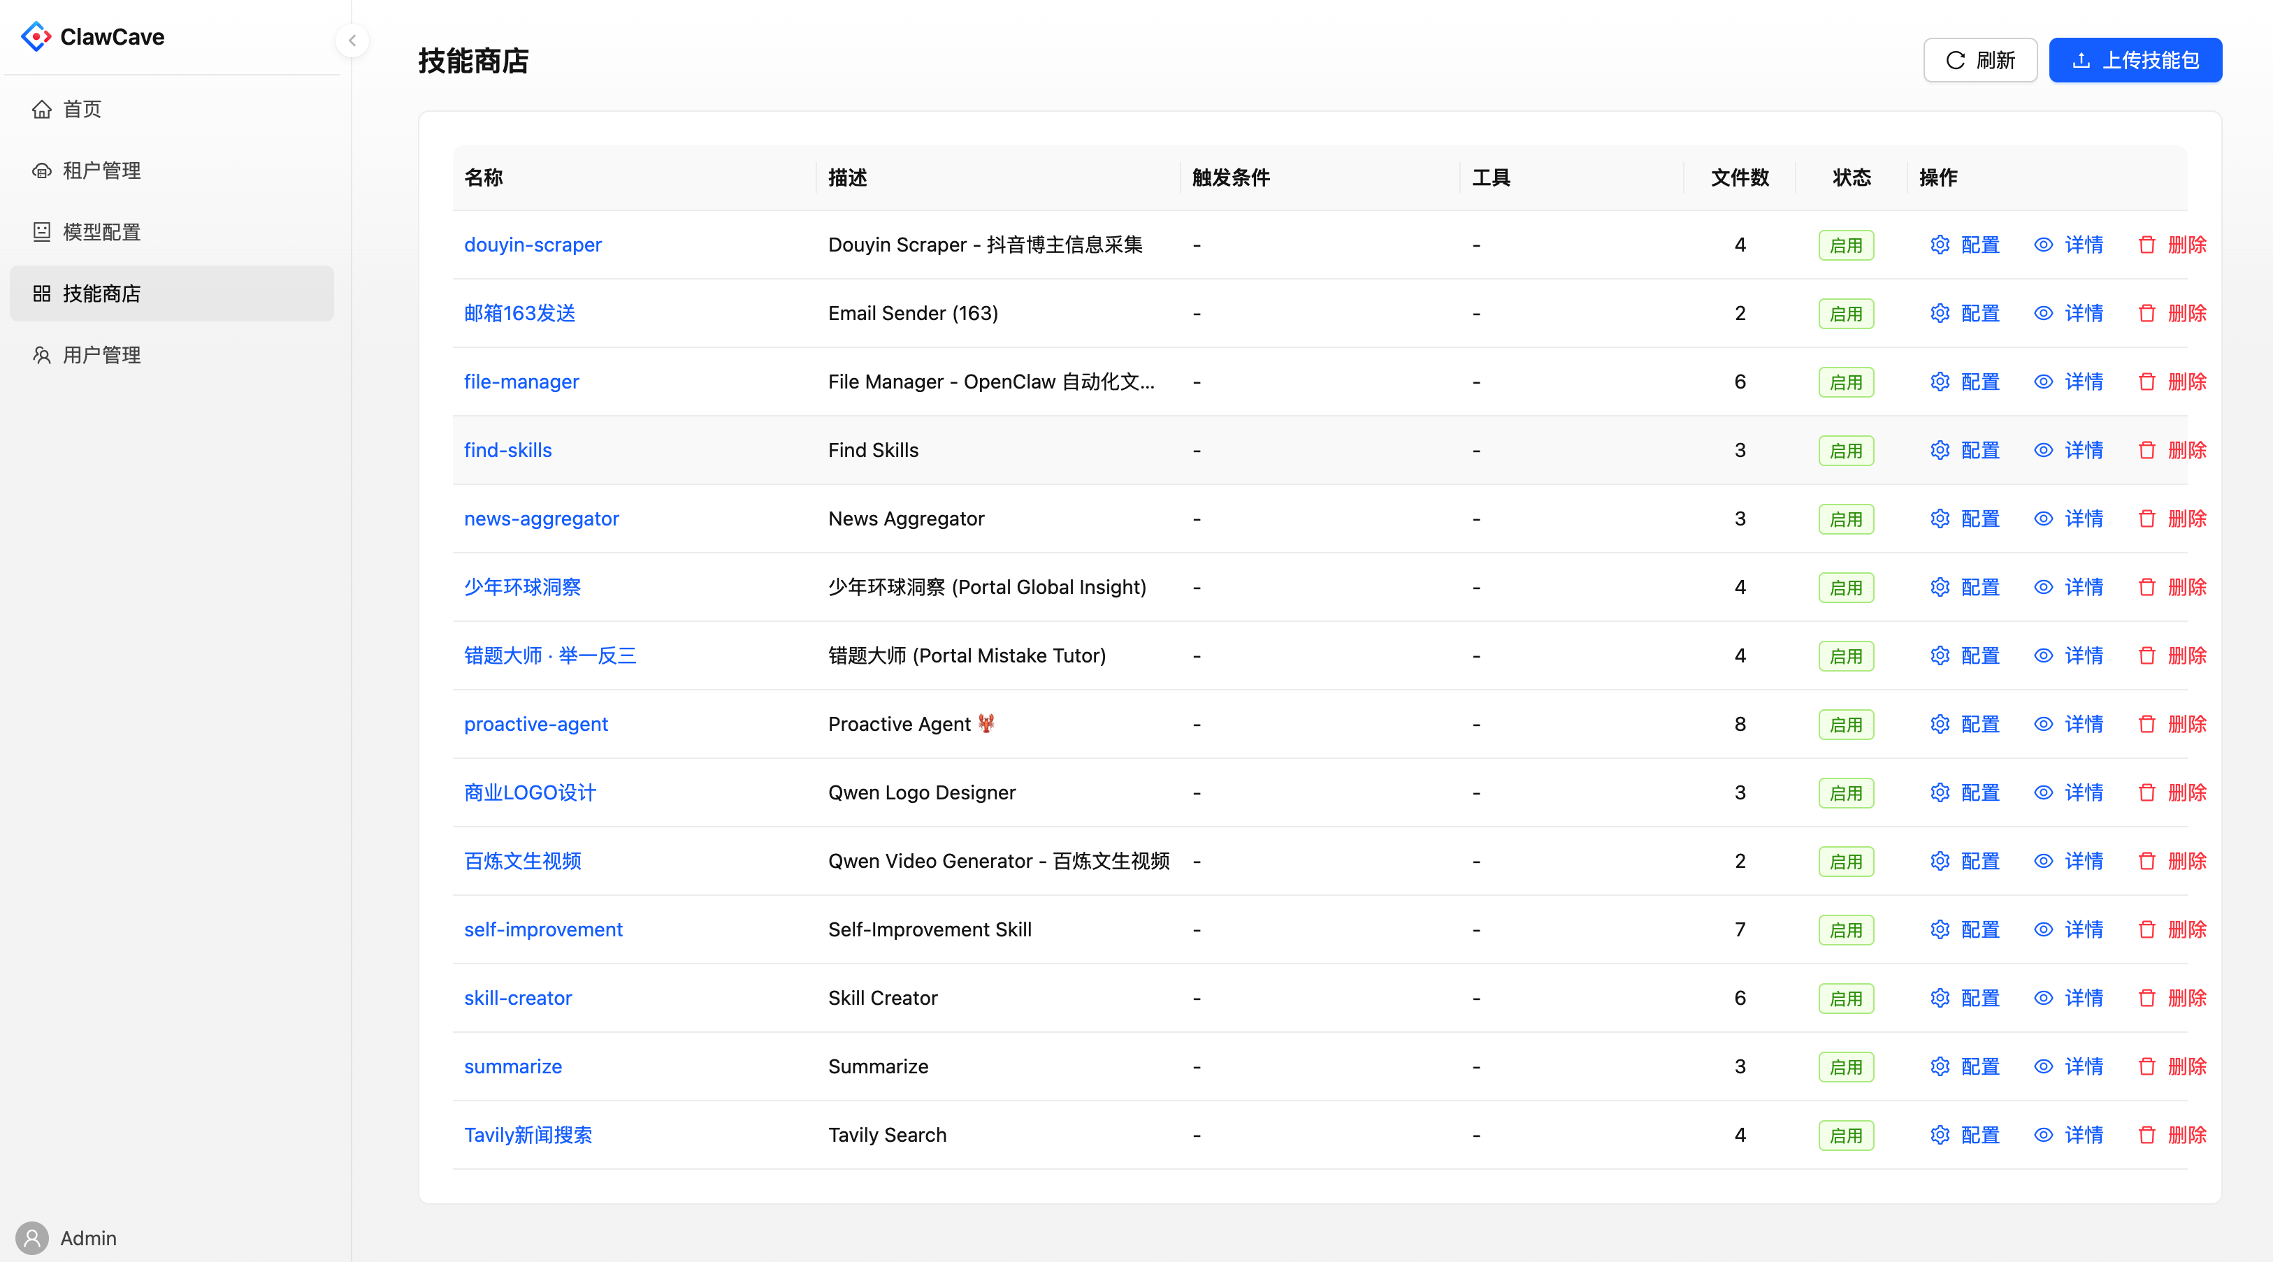Delete the find-skills skill trash icon

coord(2146,451)
